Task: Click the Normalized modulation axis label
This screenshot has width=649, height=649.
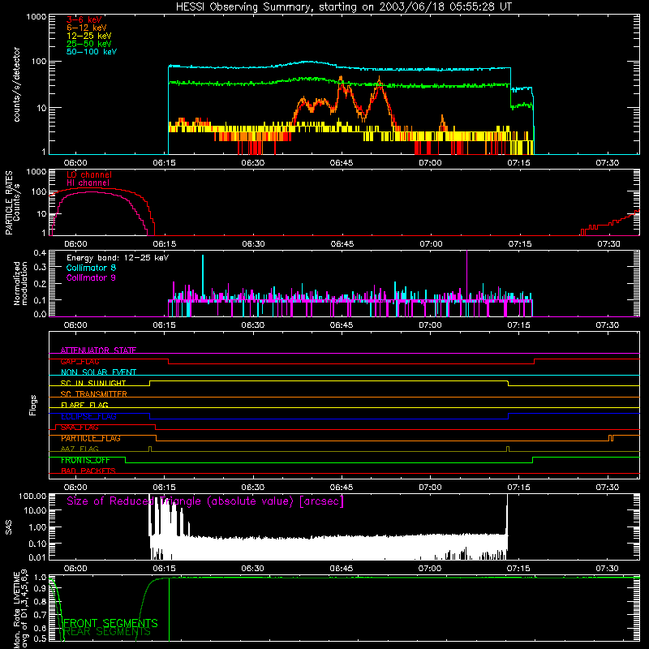Action: (20, 283)
